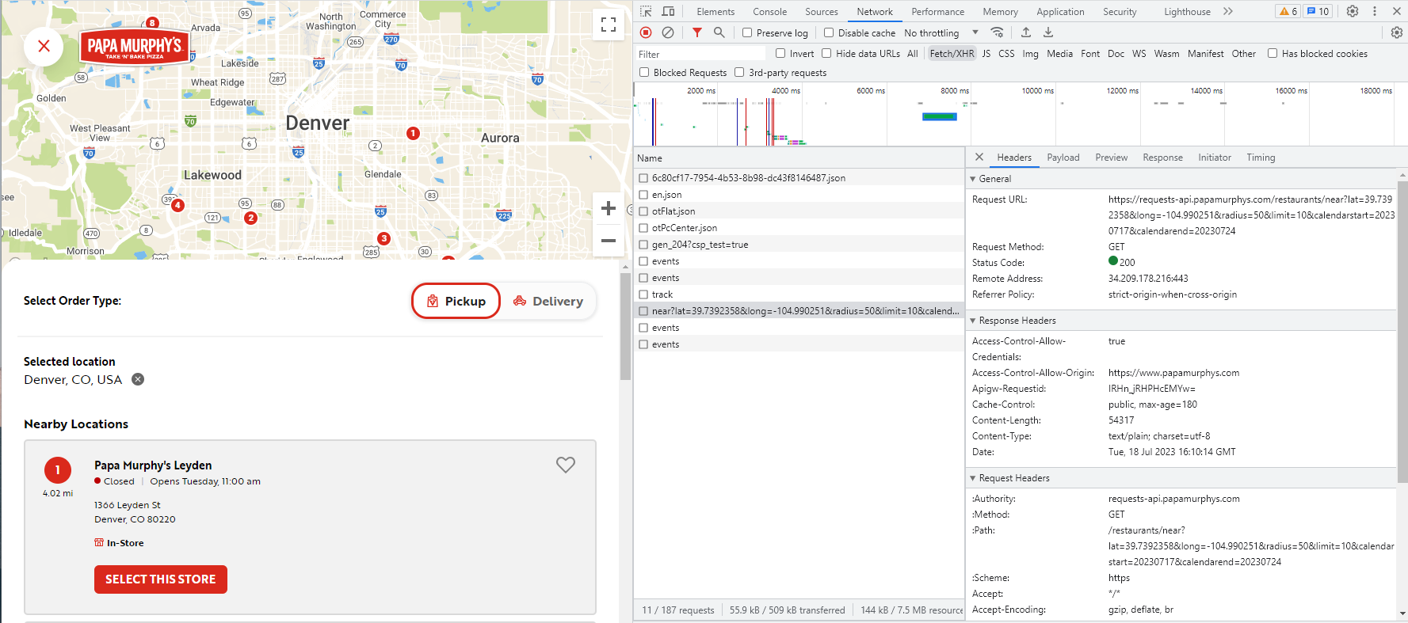The width and height of the screenshot is (1408, 623).
Task: Open the No throttling dropdown
Action: click(x=941, y=32)
